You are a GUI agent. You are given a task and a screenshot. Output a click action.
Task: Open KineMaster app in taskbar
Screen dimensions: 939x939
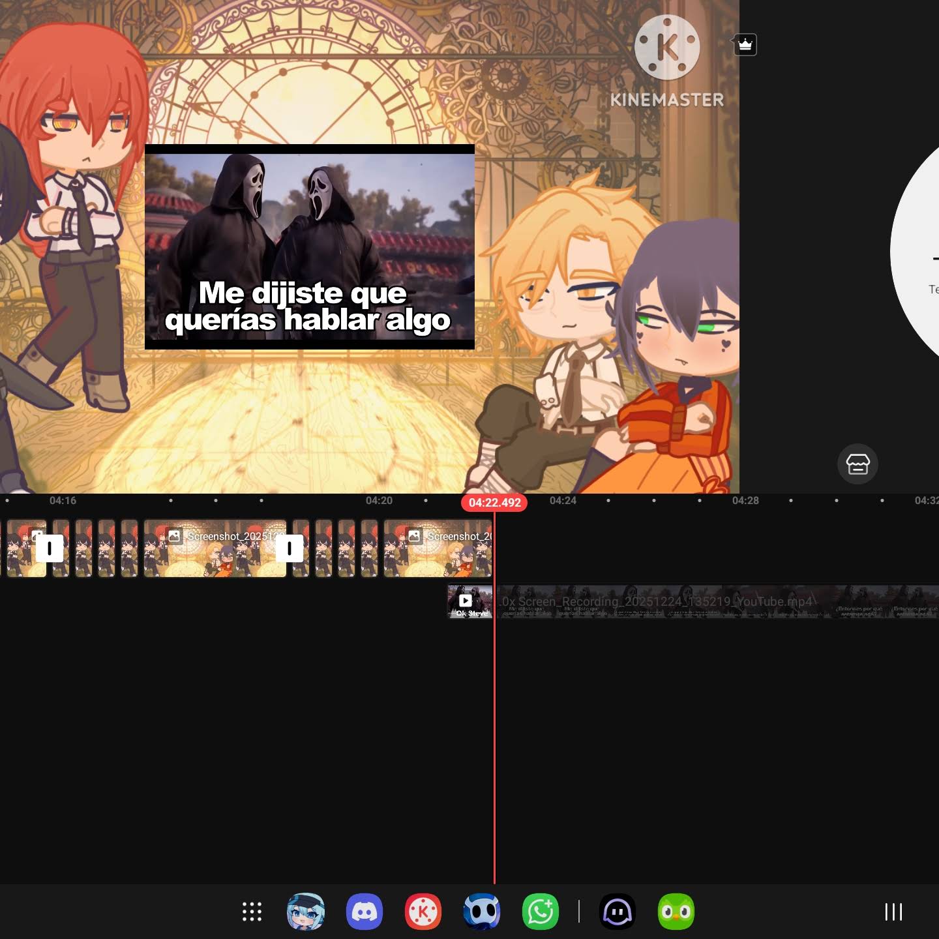pyautogui.click(x=423, y=912)
